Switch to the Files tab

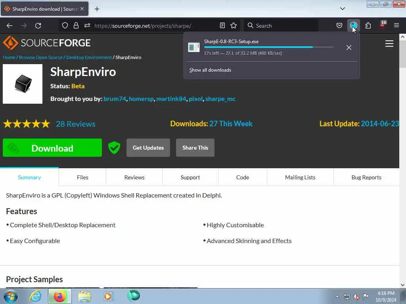(x=82, y=177)
